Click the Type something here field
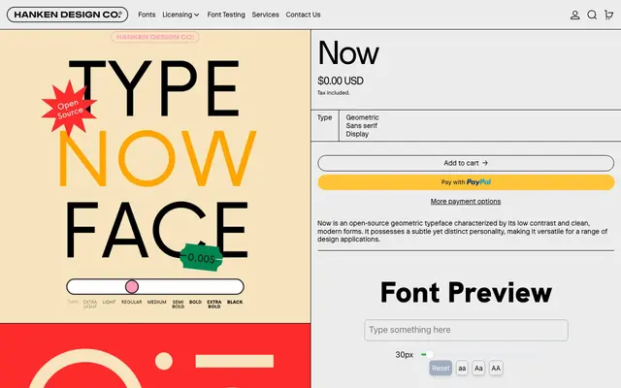This screenshot has width=621, height=388. click(x=466, y=330)
